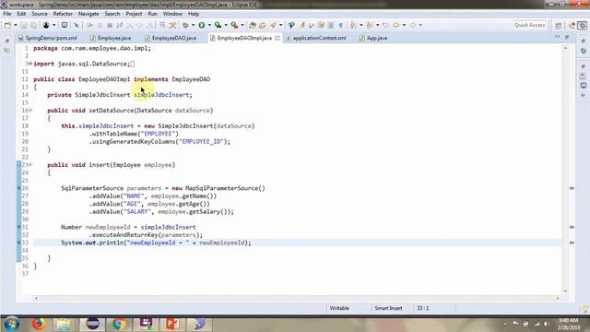The height and width of the screenshot is (332, 590).
Task: Open the Refactor menu
Action: (63, 14)
